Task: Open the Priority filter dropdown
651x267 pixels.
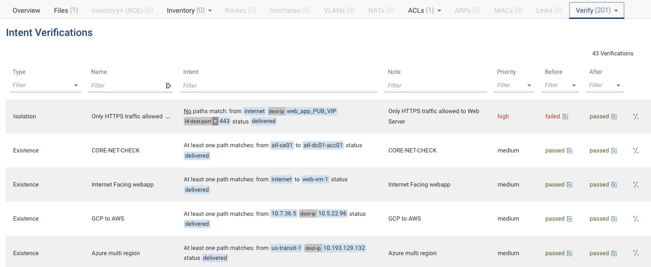Action: (x=529, y=86)
